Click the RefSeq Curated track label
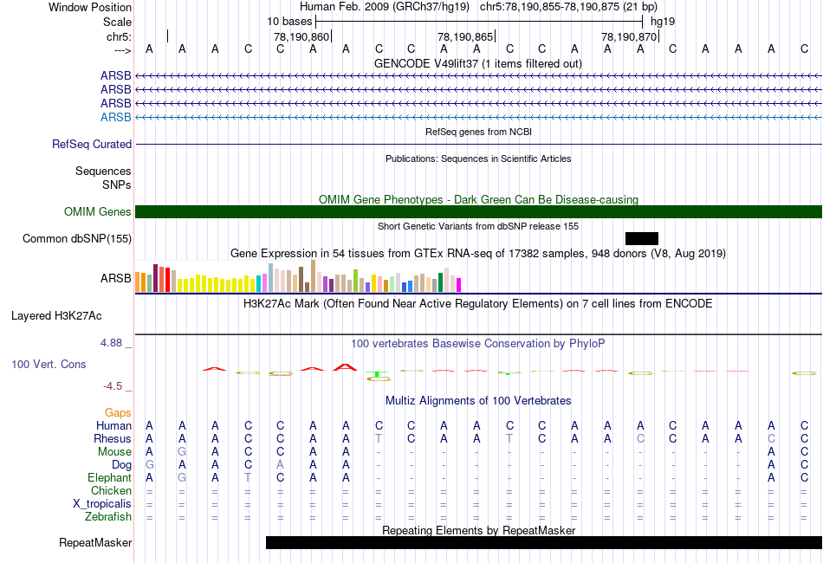Viewport: 823px width, 563px height. point(92,145)
